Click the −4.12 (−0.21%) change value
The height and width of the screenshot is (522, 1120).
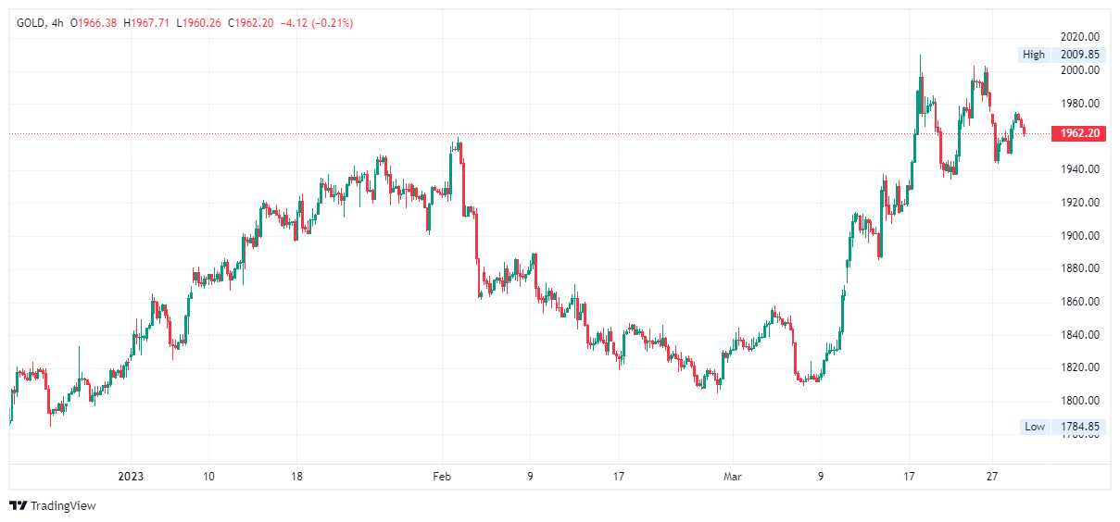click(x=316, y=23)
